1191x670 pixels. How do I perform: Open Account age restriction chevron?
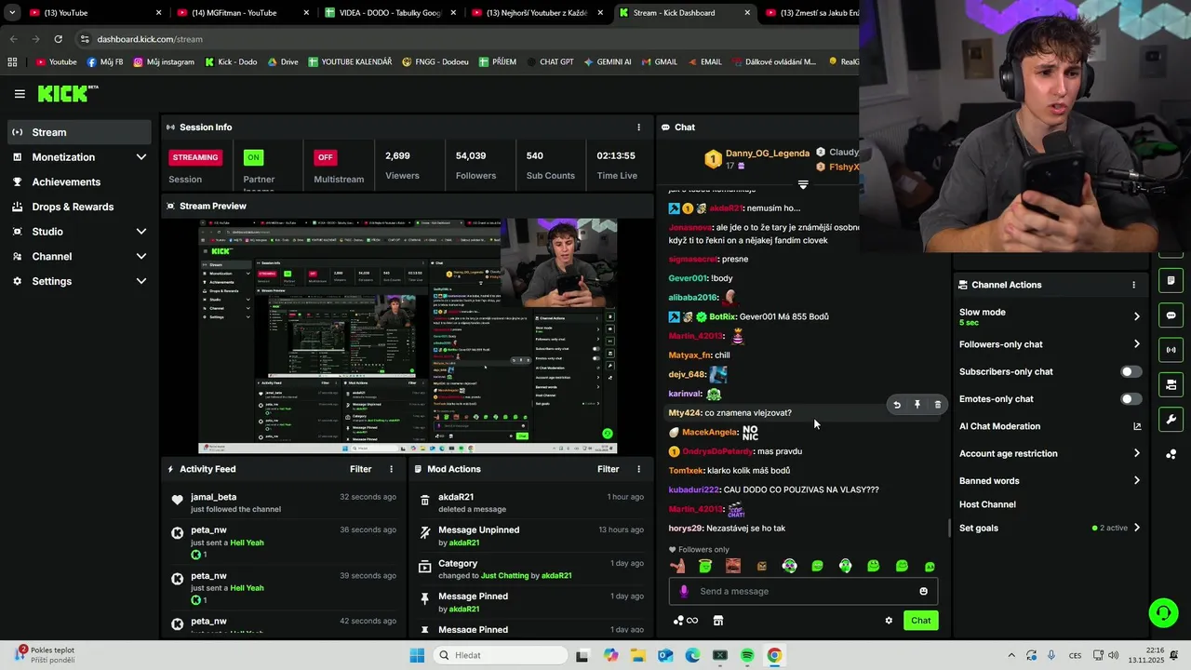(x=1136, y=453)
